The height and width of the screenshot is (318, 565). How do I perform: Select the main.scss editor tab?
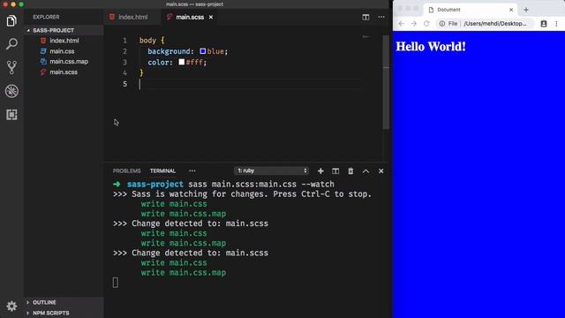190,17
